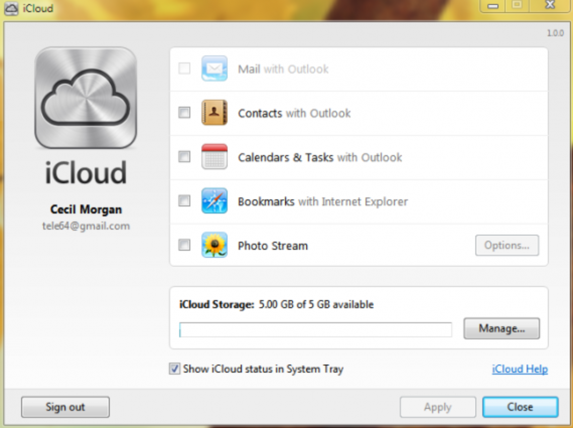Click the Contacts with Outlook label
This screenshot has height=428, width=573.
[x=294, y=113]
